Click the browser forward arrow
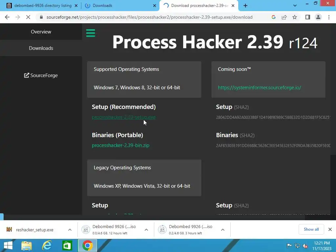 tap(18, 17)
